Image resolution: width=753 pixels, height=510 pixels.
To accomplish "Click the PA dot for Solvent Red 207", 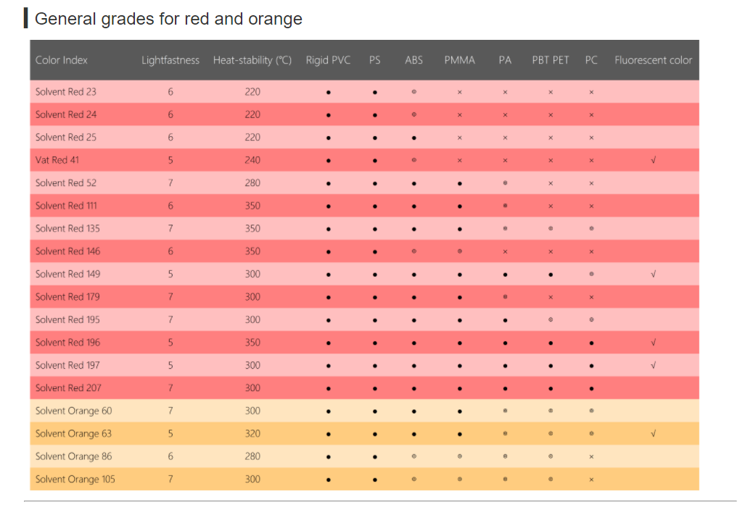I will pos(505,388).
